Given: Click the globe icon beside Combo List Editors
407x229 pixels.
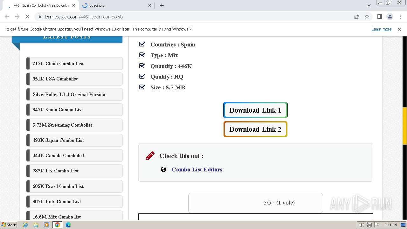Looking at the screenshot, I should click(x=163, y=170).
